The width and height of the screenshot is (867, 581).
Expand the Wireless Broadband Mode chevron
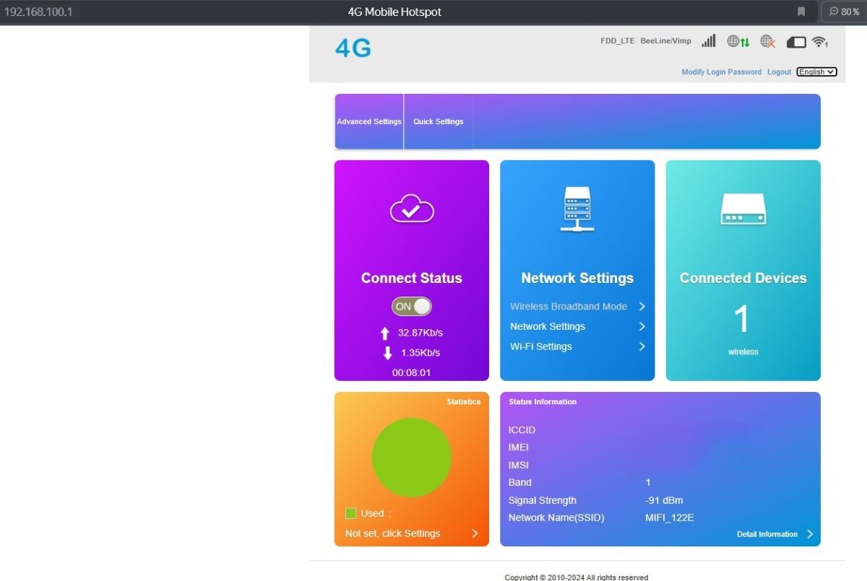point(642,306)
